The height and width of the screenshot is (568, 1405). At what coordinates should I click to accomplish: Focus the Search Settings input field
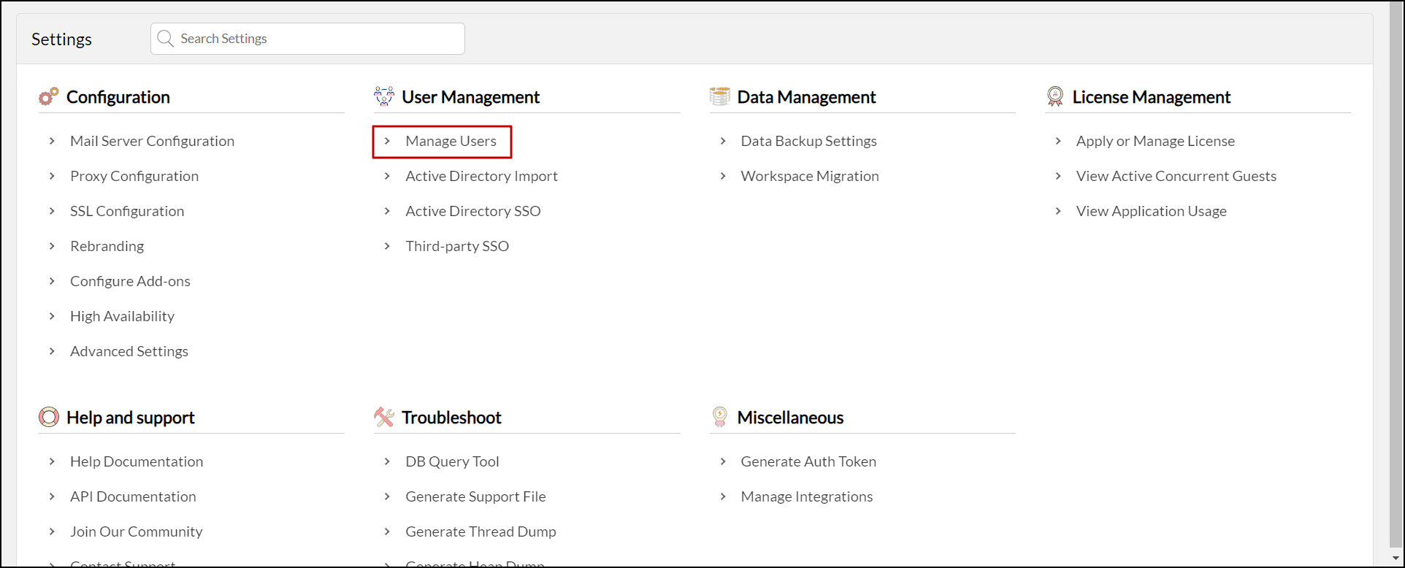[314, 39]
